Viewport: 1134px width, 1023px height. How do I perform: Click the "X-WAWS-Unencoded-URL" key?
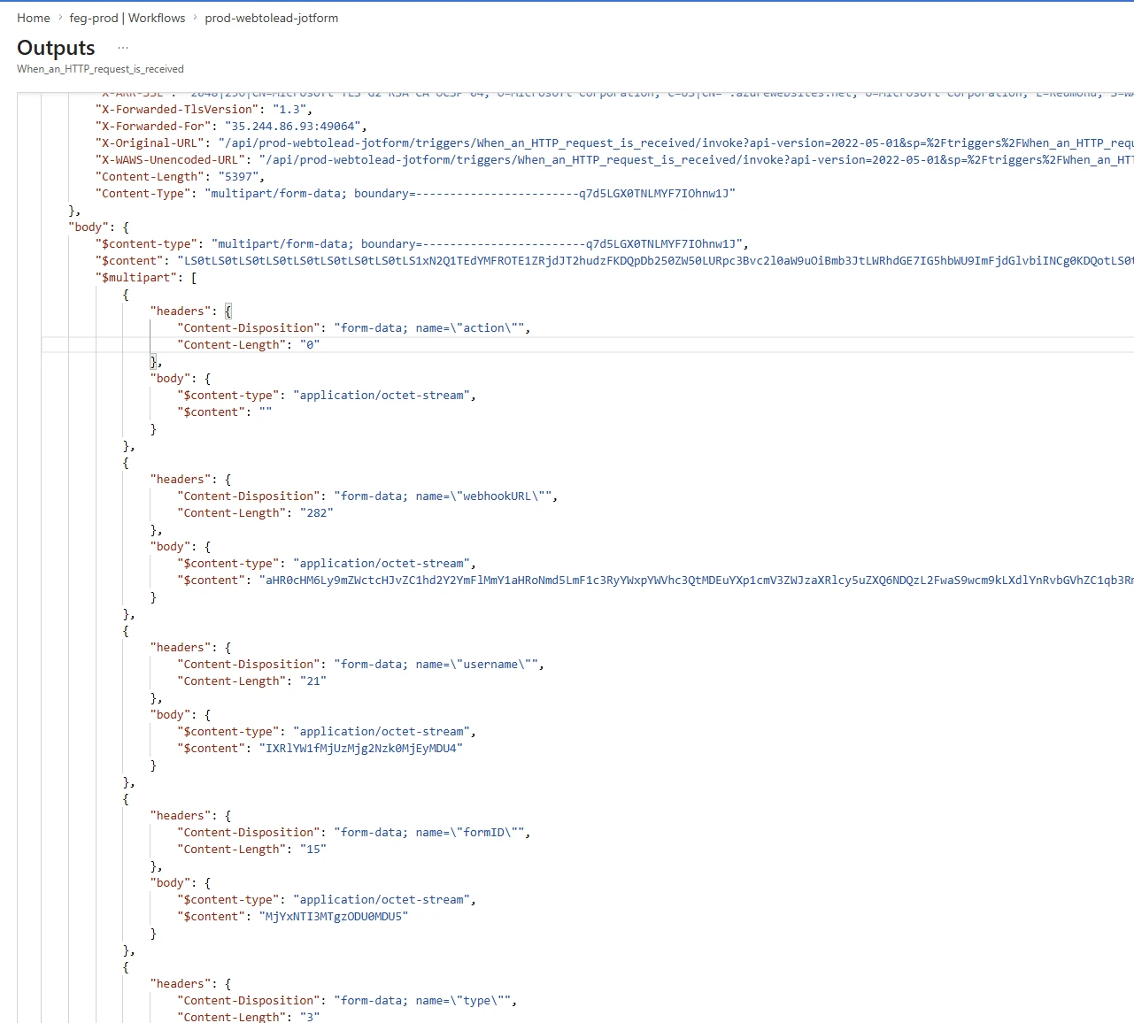[x=171, y=160]
